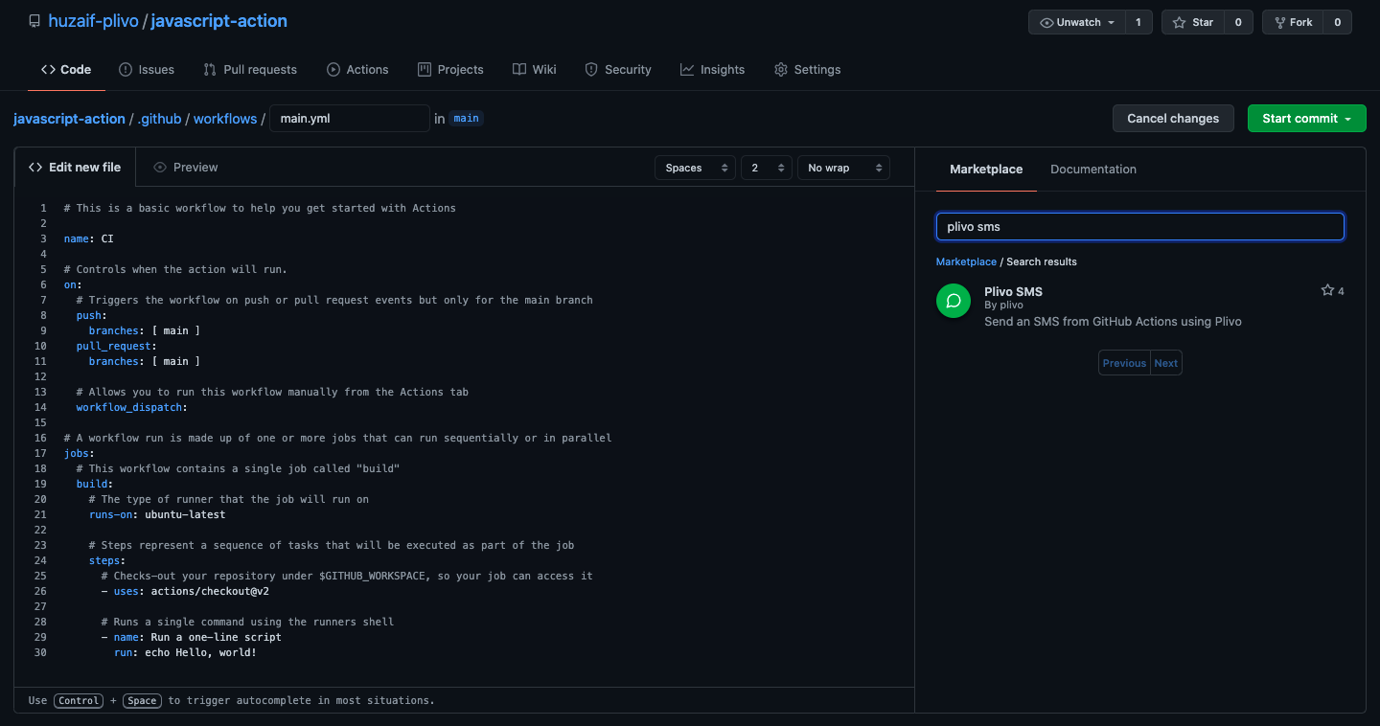
Task: Click the plivo sms marketplace search field
Action: pyautogui.click(x=1139, y=226)
